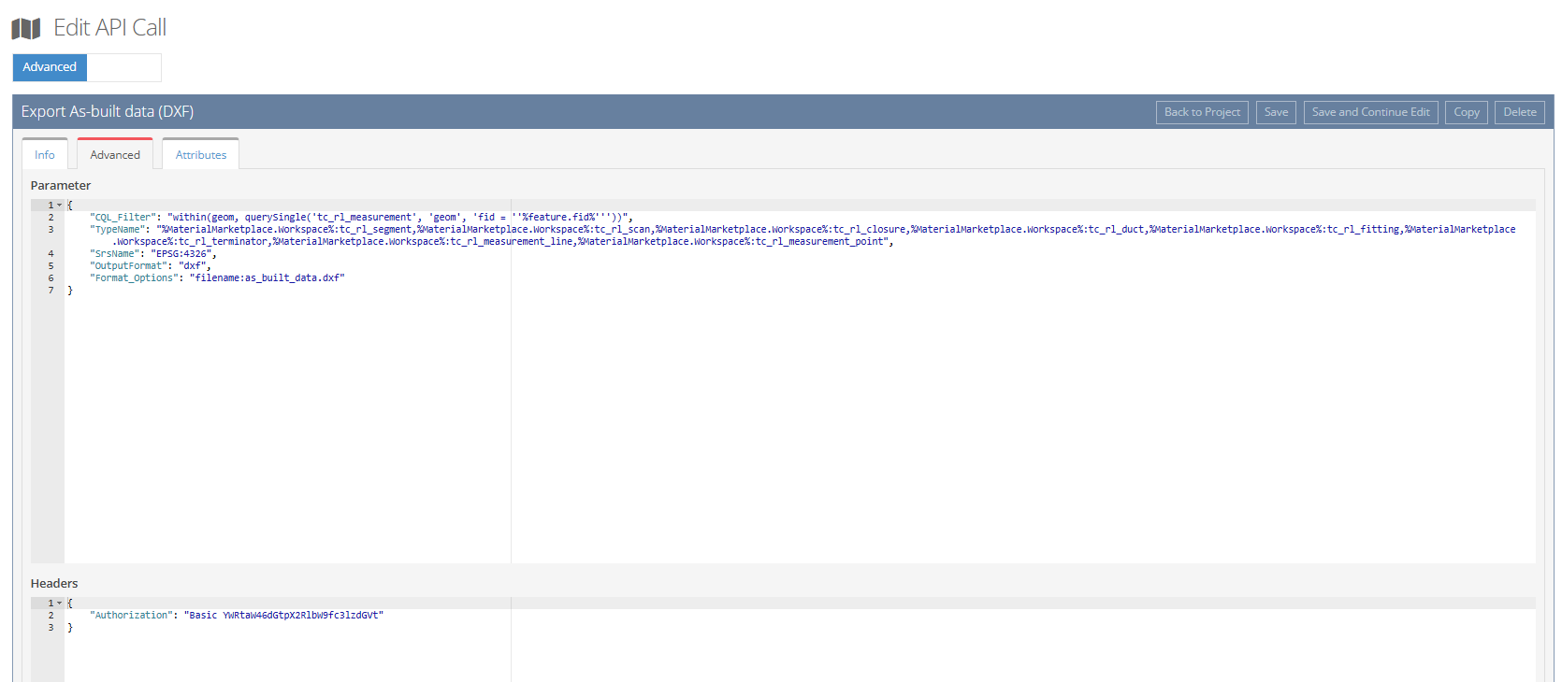Click the Format_Options filename line

point(267,278)
